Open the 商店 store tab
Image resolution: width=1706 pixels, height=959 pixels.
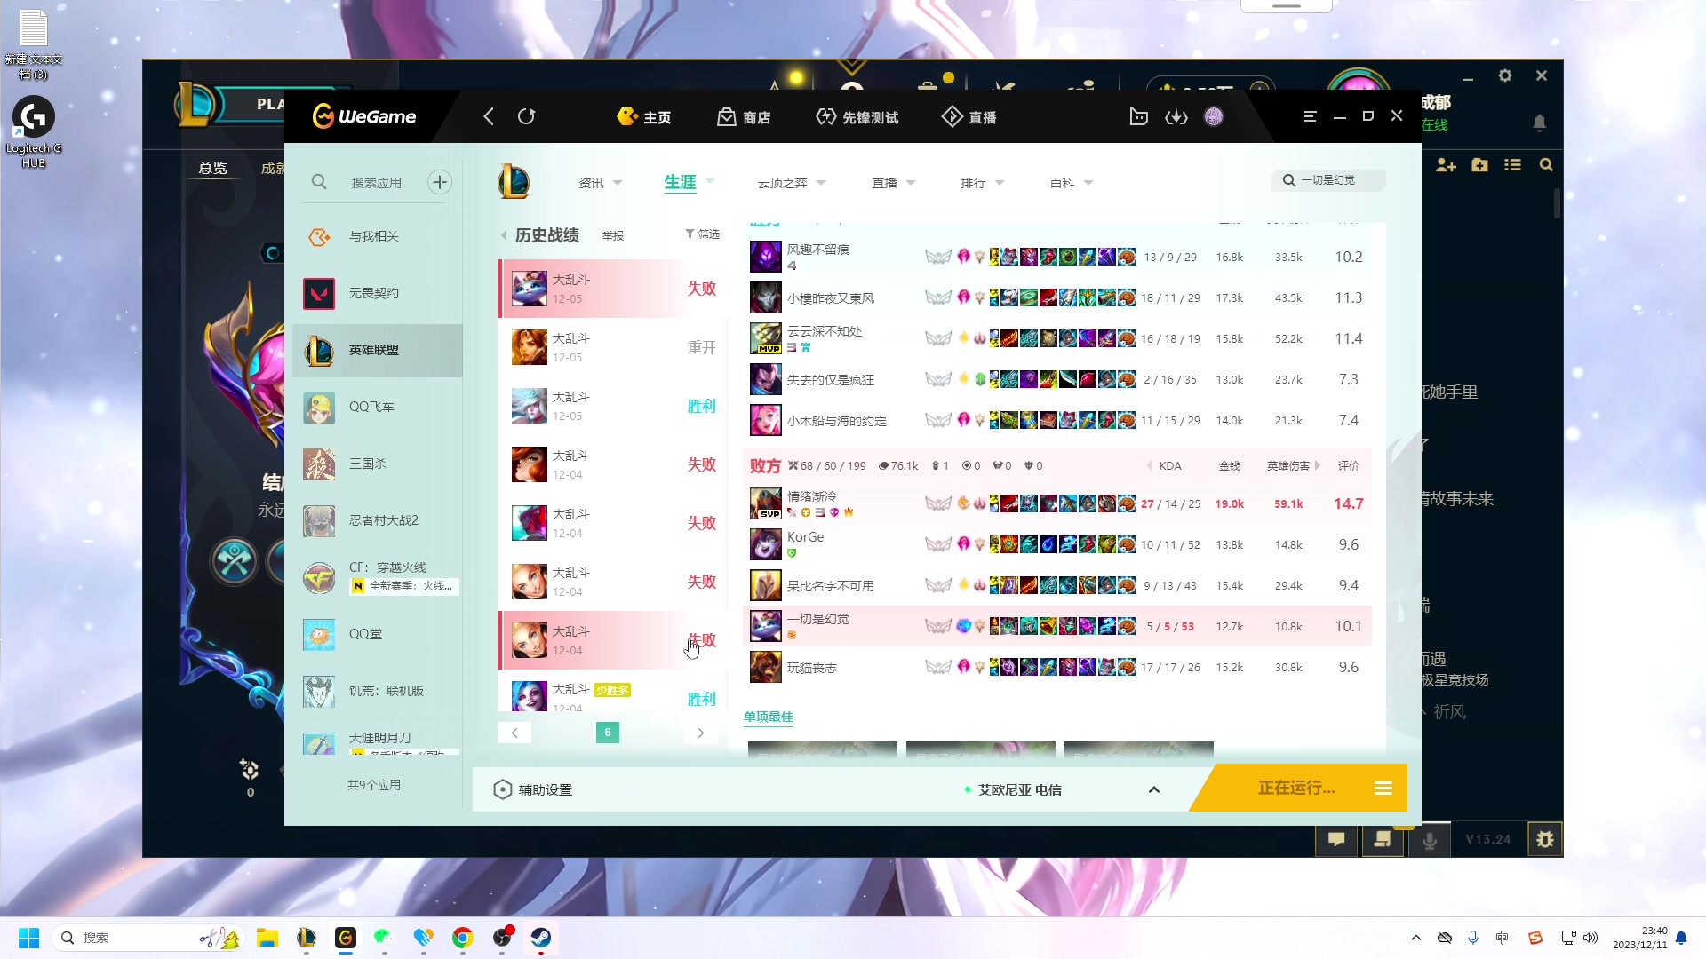point(745,117)
